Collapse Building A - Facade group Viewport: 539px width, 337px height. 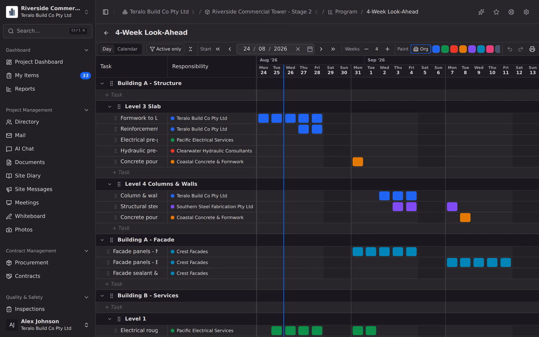[x=102, y=240]
